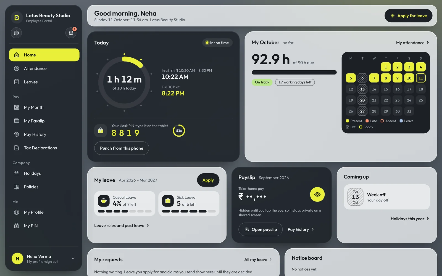Open notifications bell with badge
This screenshot has width=442, height=276.
pyautogui.click(x=71, y=33)
